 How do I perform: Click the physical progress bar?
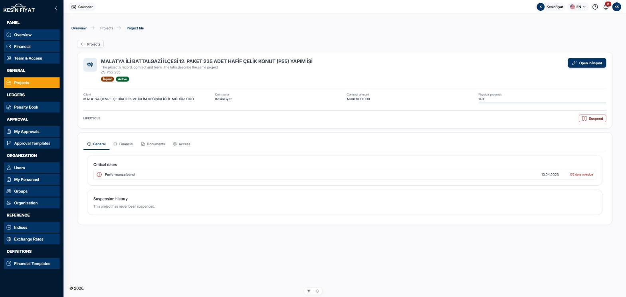[x=542, y=103]
